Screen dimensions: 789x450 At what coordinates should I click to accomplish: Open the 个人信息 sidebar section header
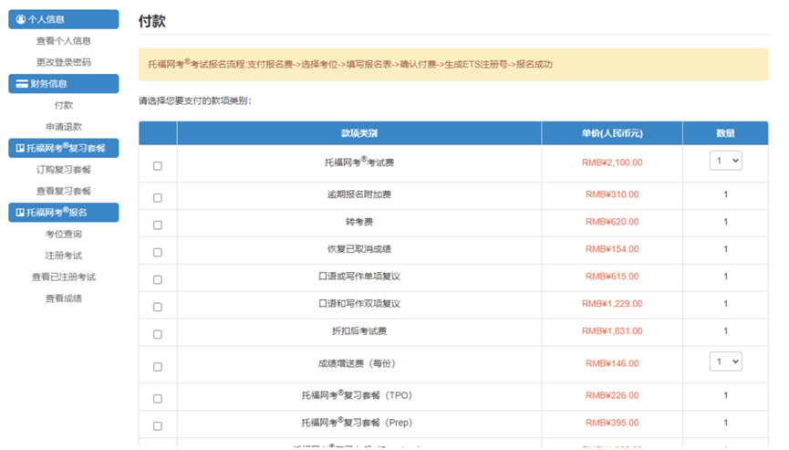coord(64,19)
